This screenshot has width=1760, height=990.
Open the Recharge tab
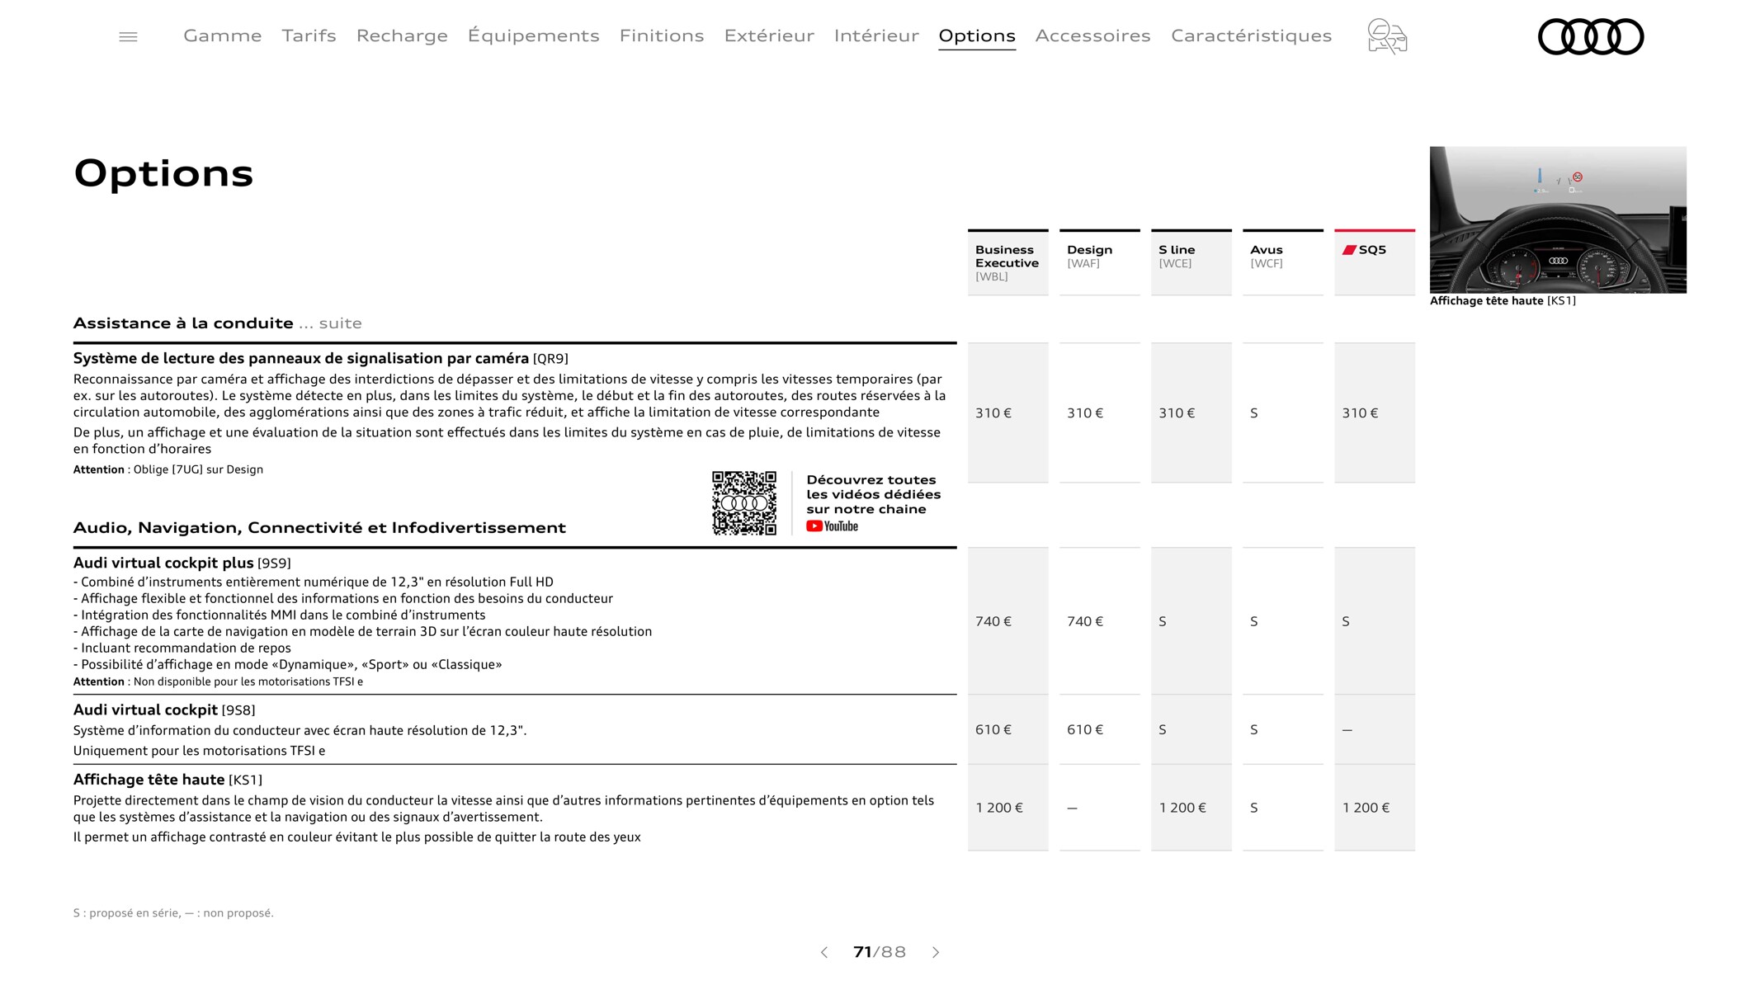402,35
